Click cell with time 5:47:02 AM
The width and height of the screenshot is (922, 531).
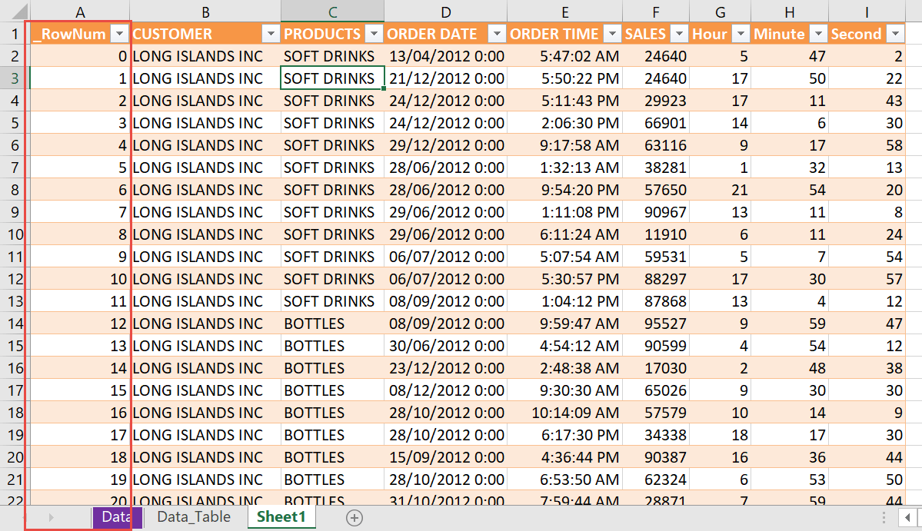coord(564,56)
